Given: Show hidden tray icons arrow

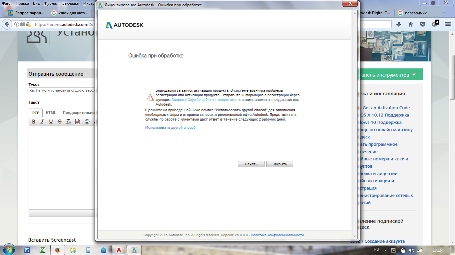Looking at the screenshot, I should 386,250.
